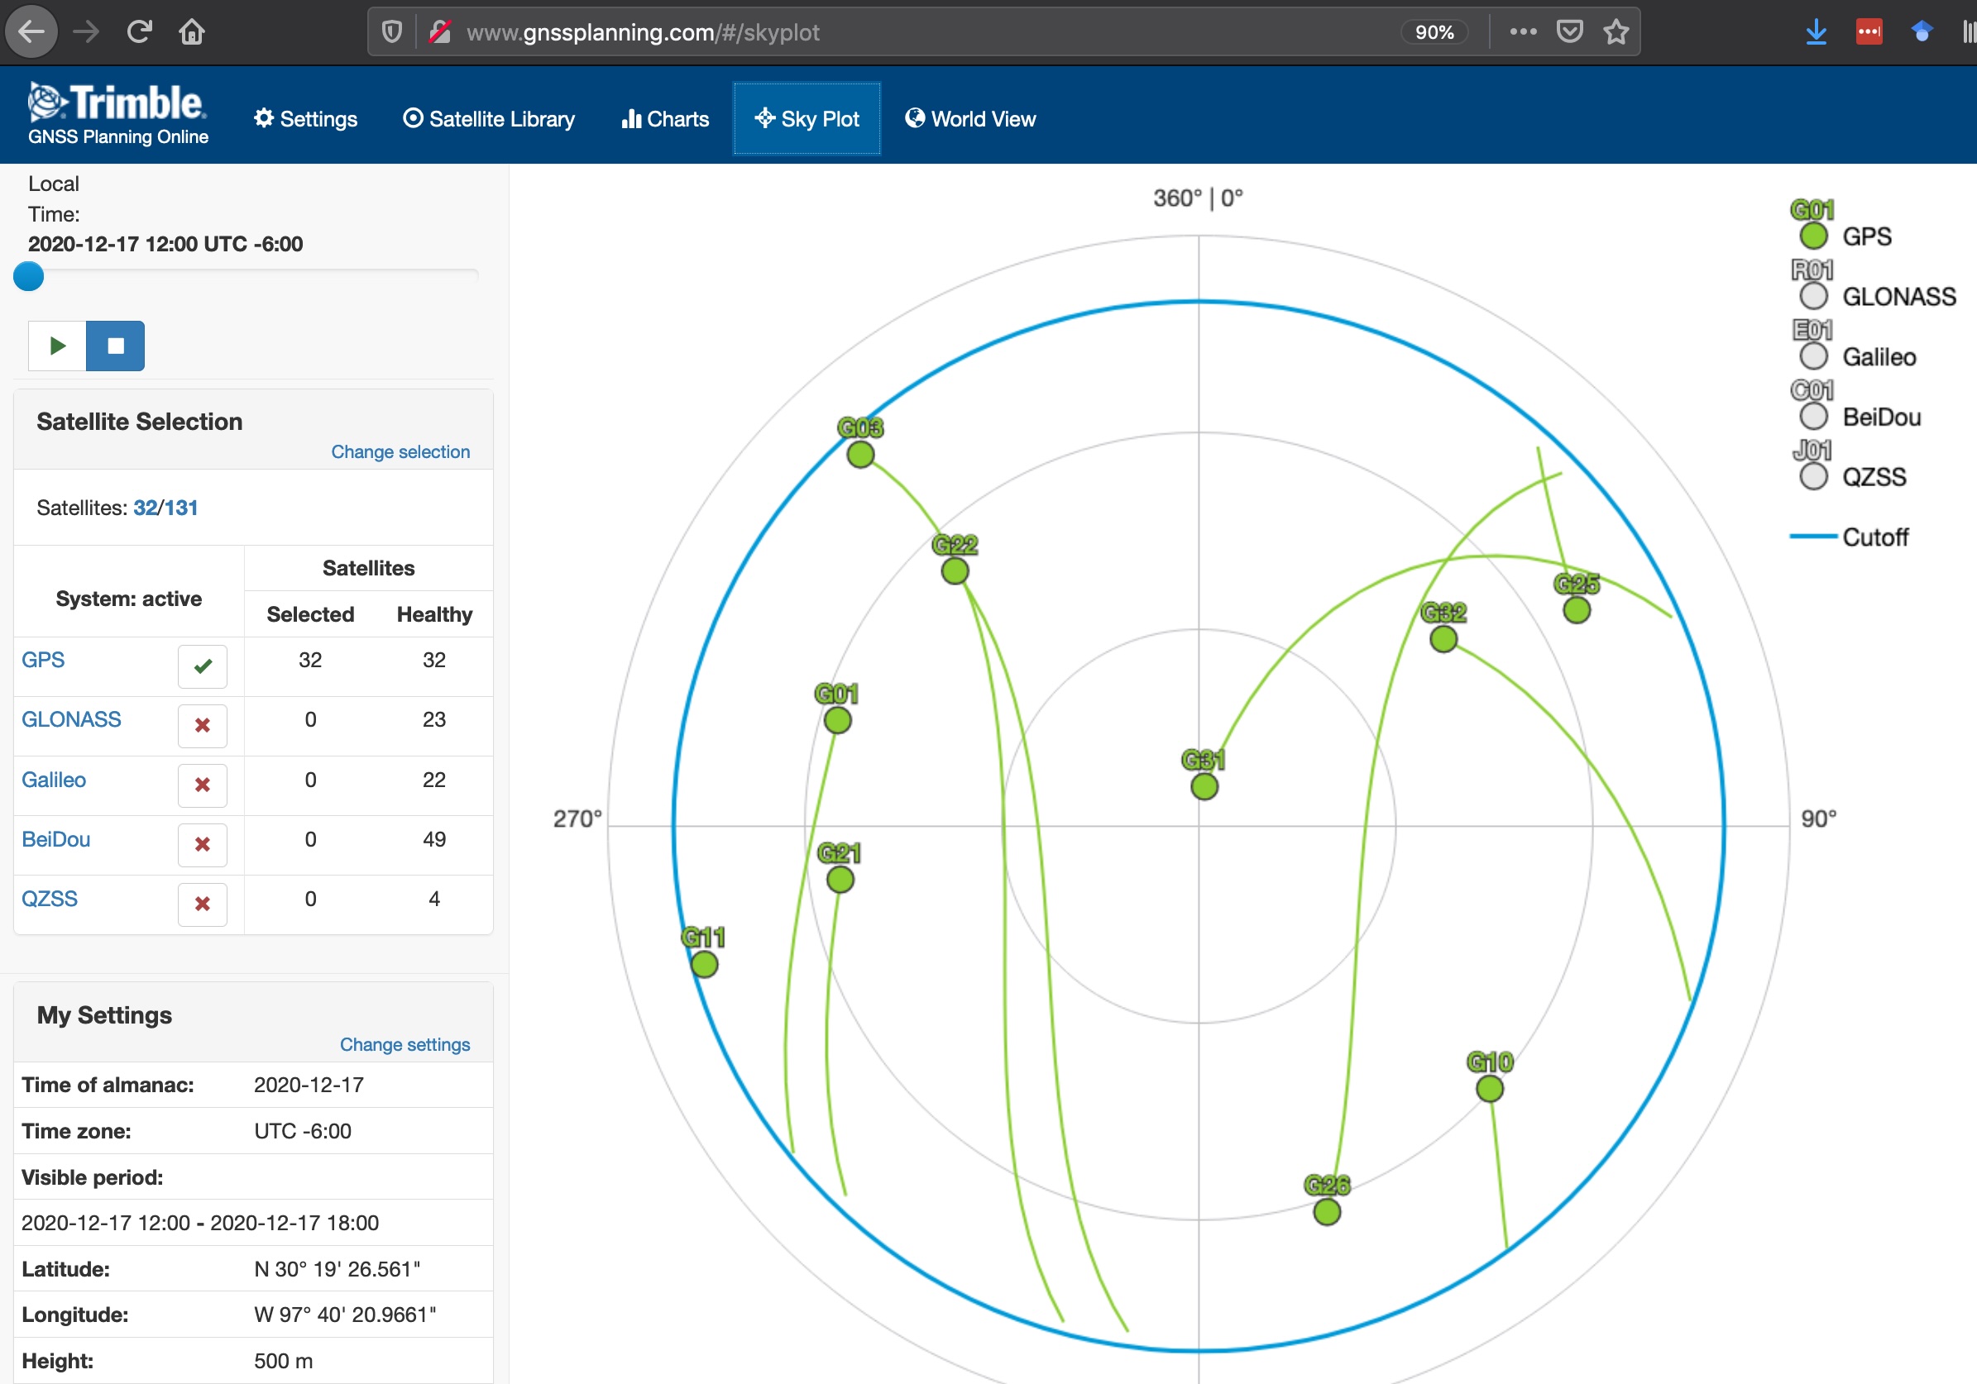
Task: Click the local time slider handle
Action: (x=28, y=276)
